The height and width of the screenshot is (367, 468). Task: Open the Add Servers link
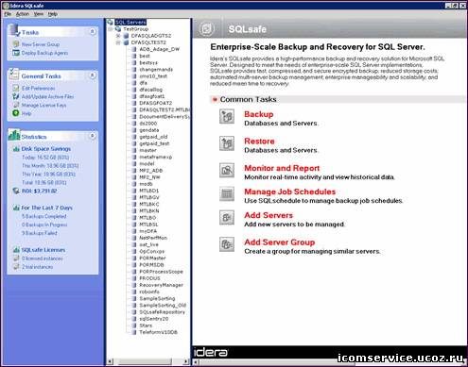269,215
